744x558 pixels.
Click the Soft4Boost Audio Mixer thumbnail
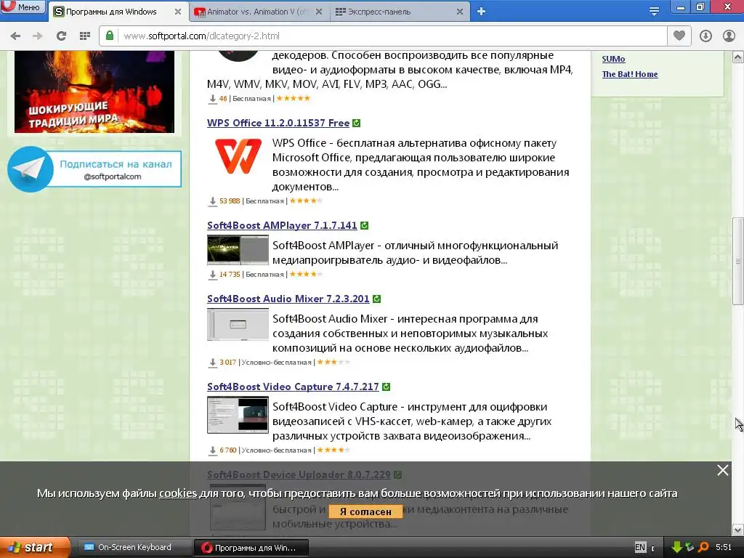[x=238, y=325]
